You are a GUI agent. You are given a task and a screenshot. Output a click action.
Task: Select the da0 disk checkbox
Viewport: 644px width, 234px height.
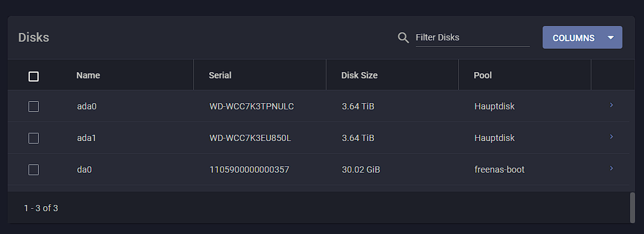coord(34,169)
